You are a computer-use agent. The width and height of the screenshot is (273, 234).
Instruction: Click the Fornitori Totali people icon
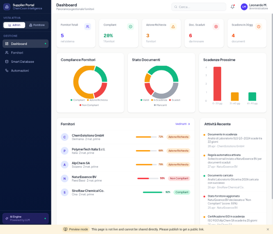pos(87,27)
